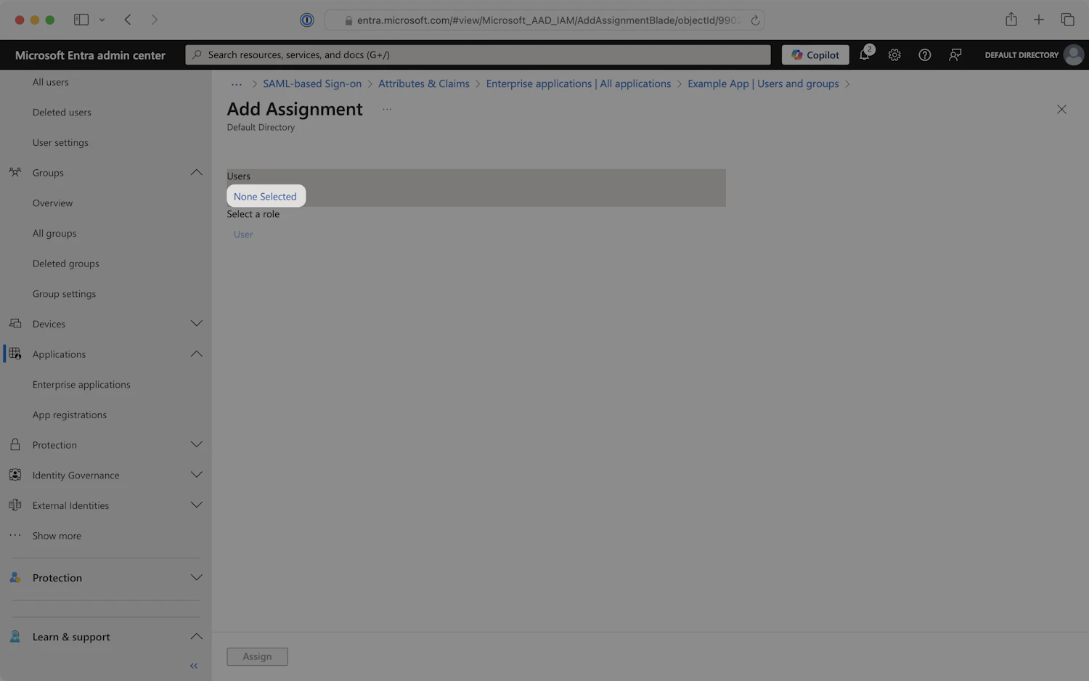Click Show more in sidebar
This screenshot has height=681, width=1089.
tap(57, 536)
